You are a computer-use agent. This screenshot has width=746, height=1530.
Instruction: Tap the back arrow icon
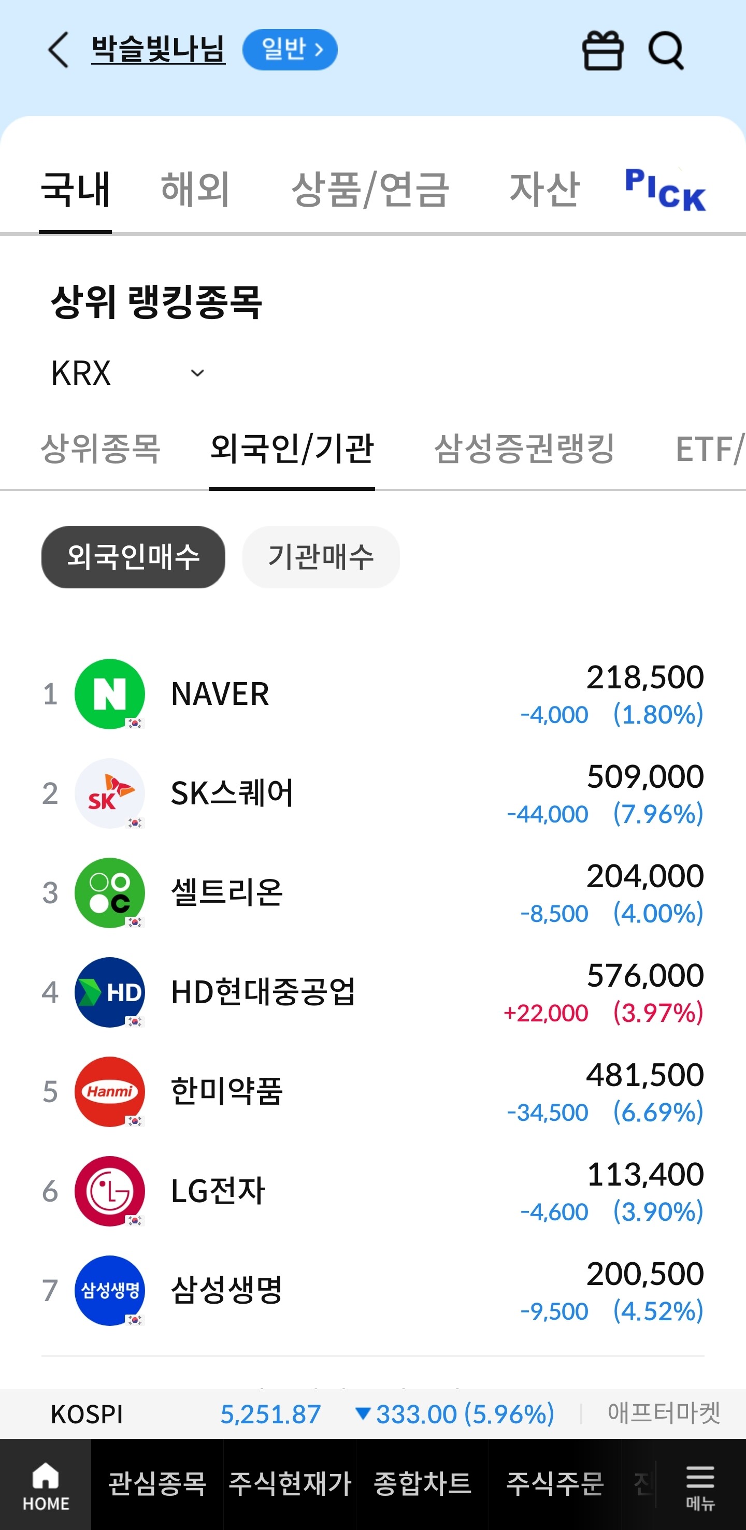pyautogui.click(x=58, y=50)
